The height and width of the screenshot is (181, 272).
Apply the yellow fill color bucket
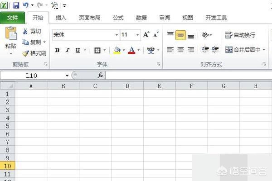pyautogui.click(x=117, y=50)
